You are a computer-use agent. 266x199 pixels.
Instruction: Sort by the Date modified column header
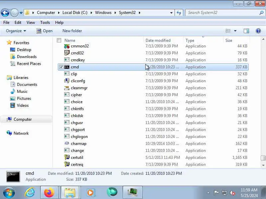click(x=158, y=40)
